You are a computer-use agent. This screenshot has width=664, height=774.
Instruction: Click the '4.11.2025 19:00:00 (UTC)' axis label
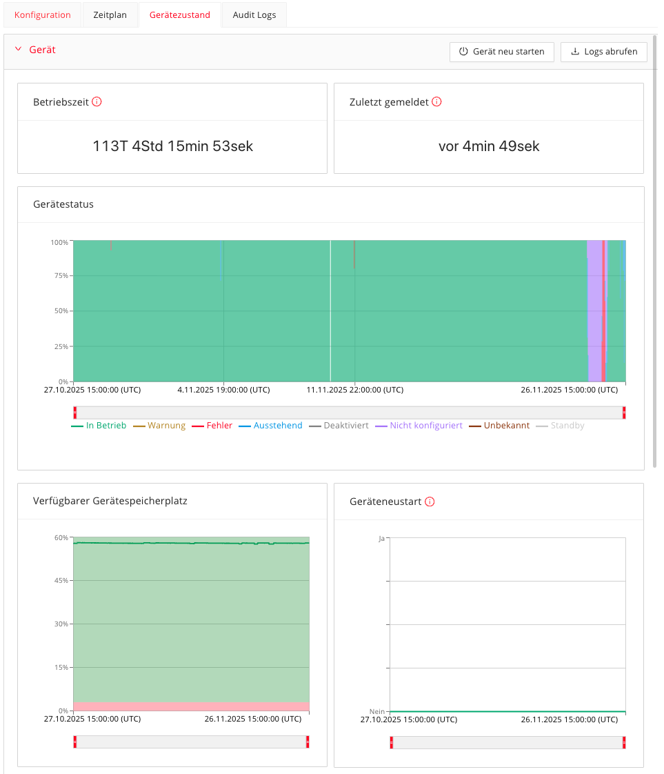click(x=223, y=390)
